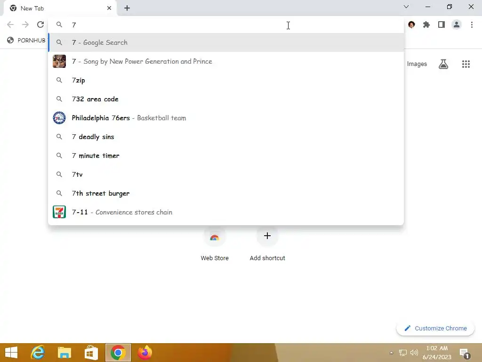Screen dimensions: 482x362
Task: Show hidden system tray icons
Action: (391, 353)
